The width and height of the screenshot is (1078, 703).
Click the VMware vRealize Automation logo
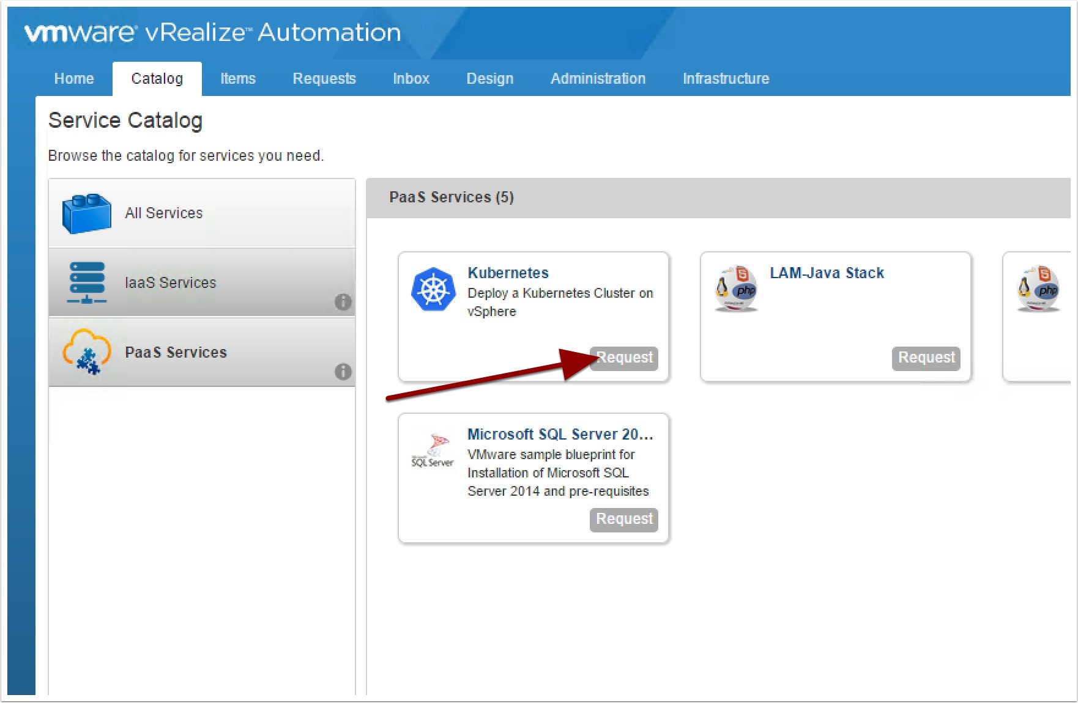pos(212,32)
